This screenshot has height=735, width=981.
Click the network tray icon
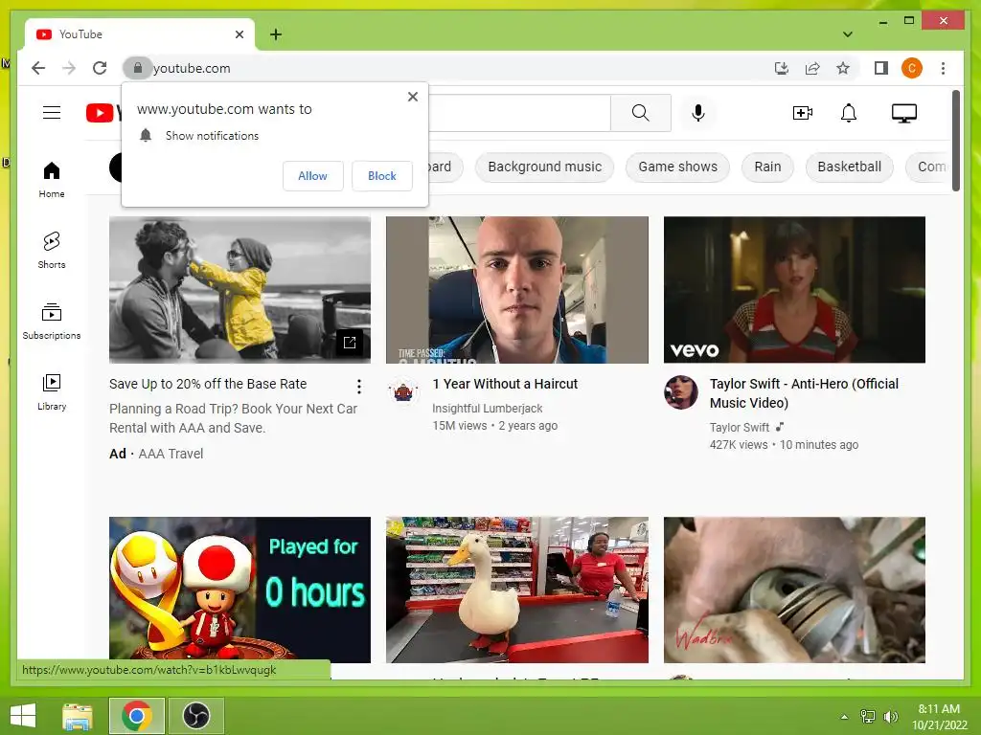(868, 716)
